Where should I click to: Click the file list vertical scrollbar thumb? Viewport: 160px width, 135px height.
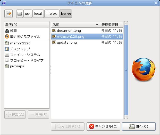pyautogui.click(x=126, y=70)
